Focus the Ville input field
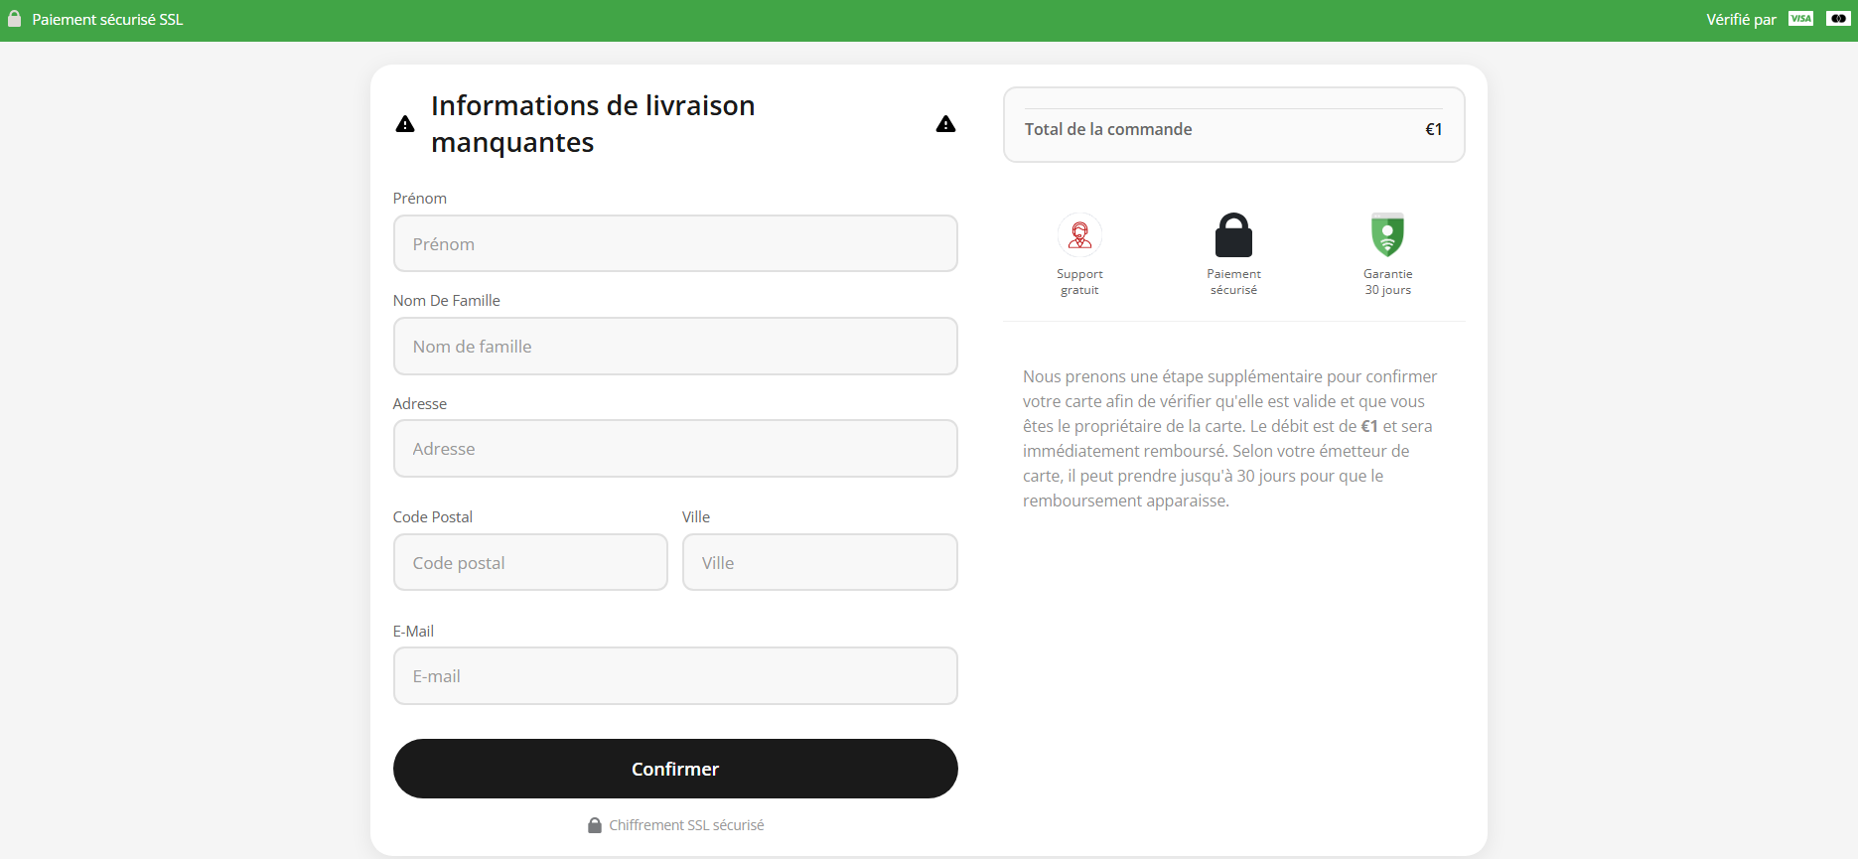This screenshot has width=1858, height=859. tap(820, 562)
